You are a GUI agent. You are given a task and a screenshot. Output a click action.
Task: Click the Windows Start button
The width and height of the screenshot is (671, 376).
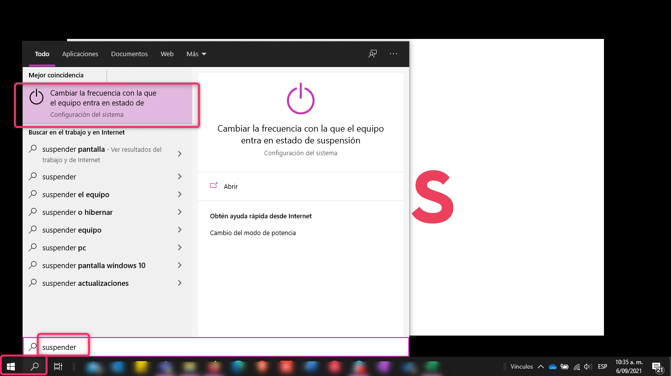click(11, 366)
